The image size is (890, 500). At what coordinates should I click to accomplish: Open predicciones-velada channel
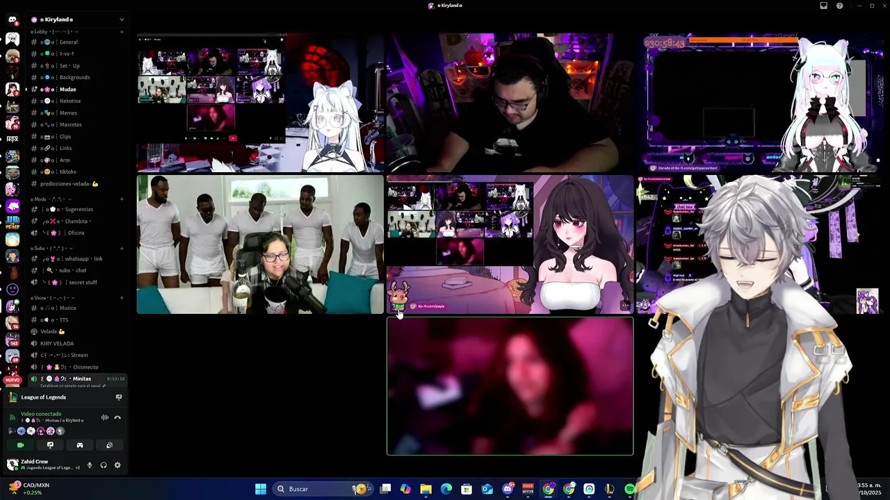tap(77, 184)
